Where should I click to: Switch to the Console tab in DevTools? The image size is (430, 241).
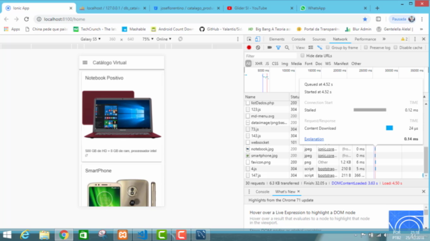pyautogui.click(x=298, y=39)
